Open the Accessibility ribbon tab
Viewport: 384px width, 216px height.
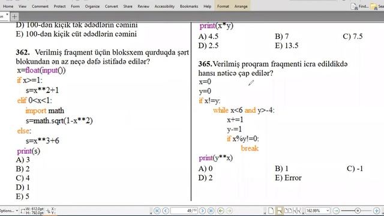click(x=164, y=7)
